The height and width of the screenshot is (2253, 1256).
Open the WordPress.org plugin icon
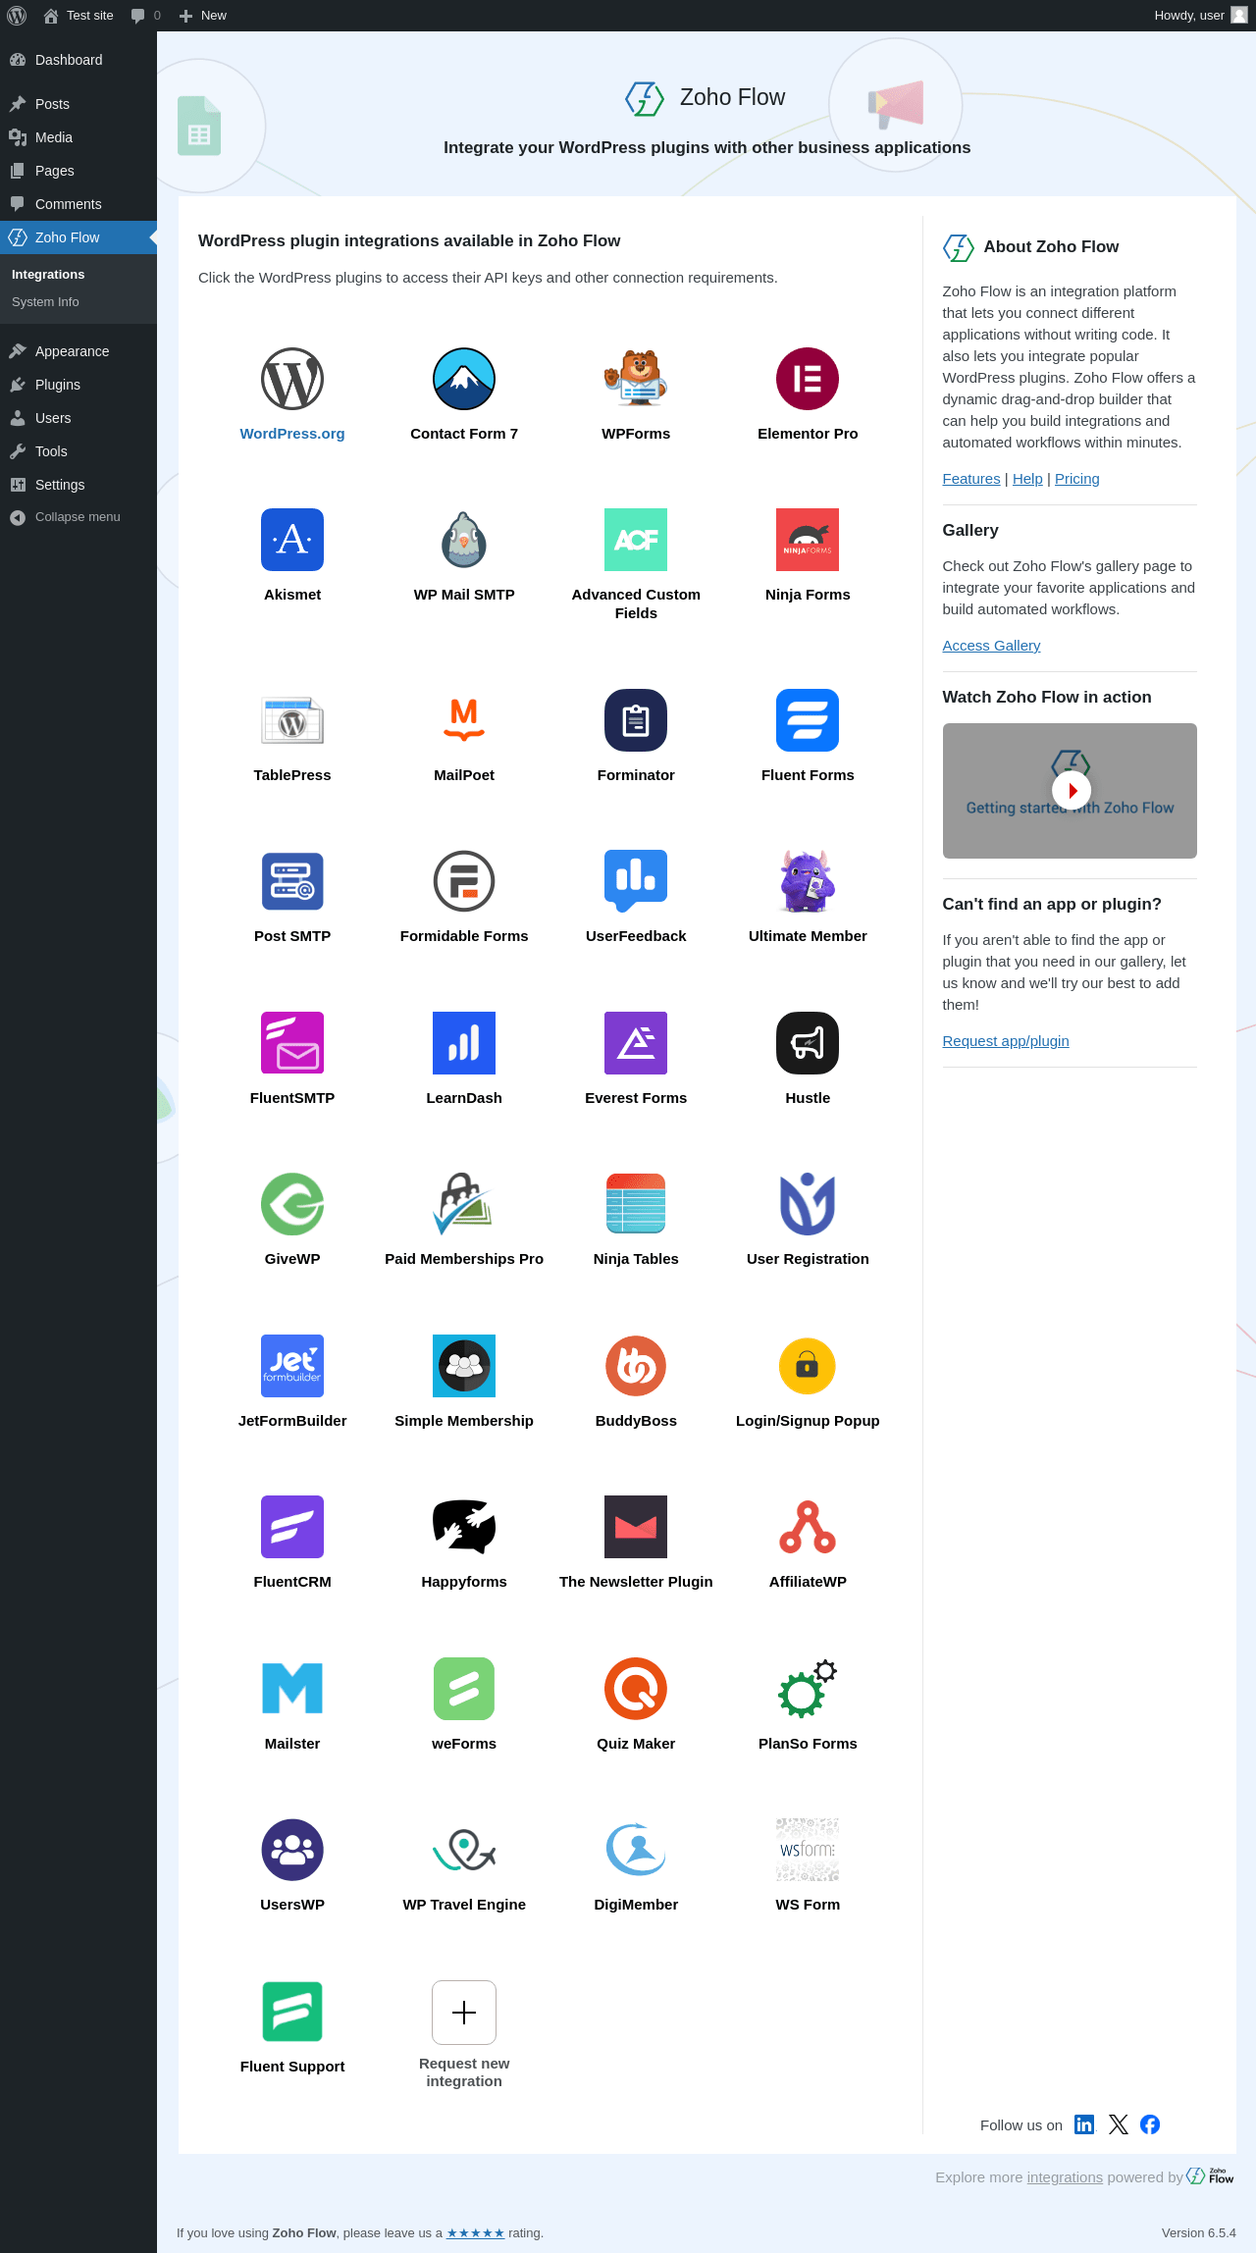292,379
